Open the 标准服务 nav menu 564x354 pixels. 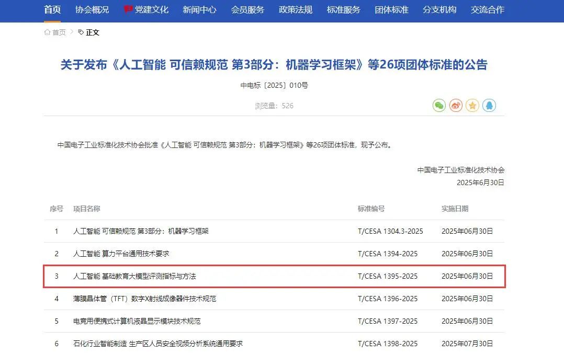tap(344, 10)
